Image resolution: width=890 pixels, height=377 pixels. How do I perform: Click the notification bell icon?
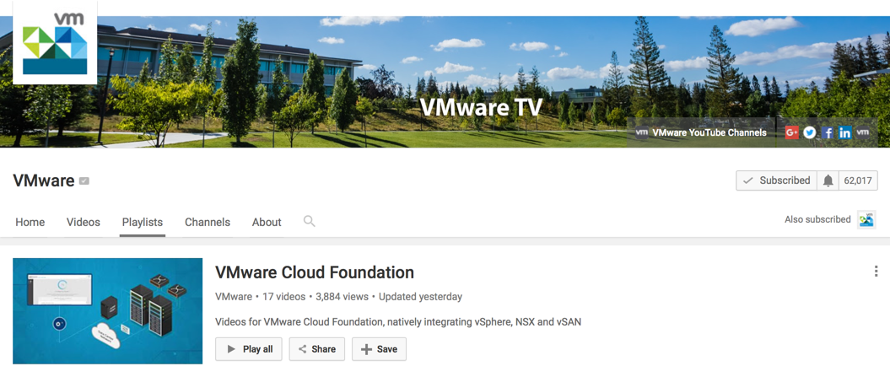coord(828,180)
